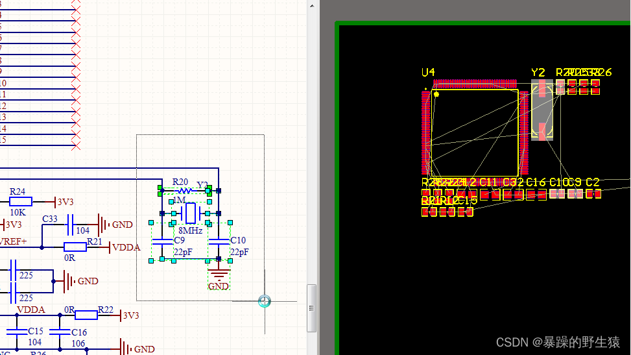Select capacitor C9 in the schematic

click(162, 241)
